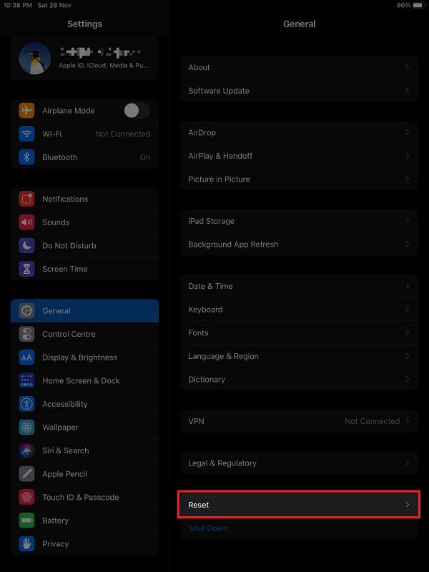The height and width of the screenshot is (572, 429).
Task: Open AirDrop settings
Action: point(299,132)
